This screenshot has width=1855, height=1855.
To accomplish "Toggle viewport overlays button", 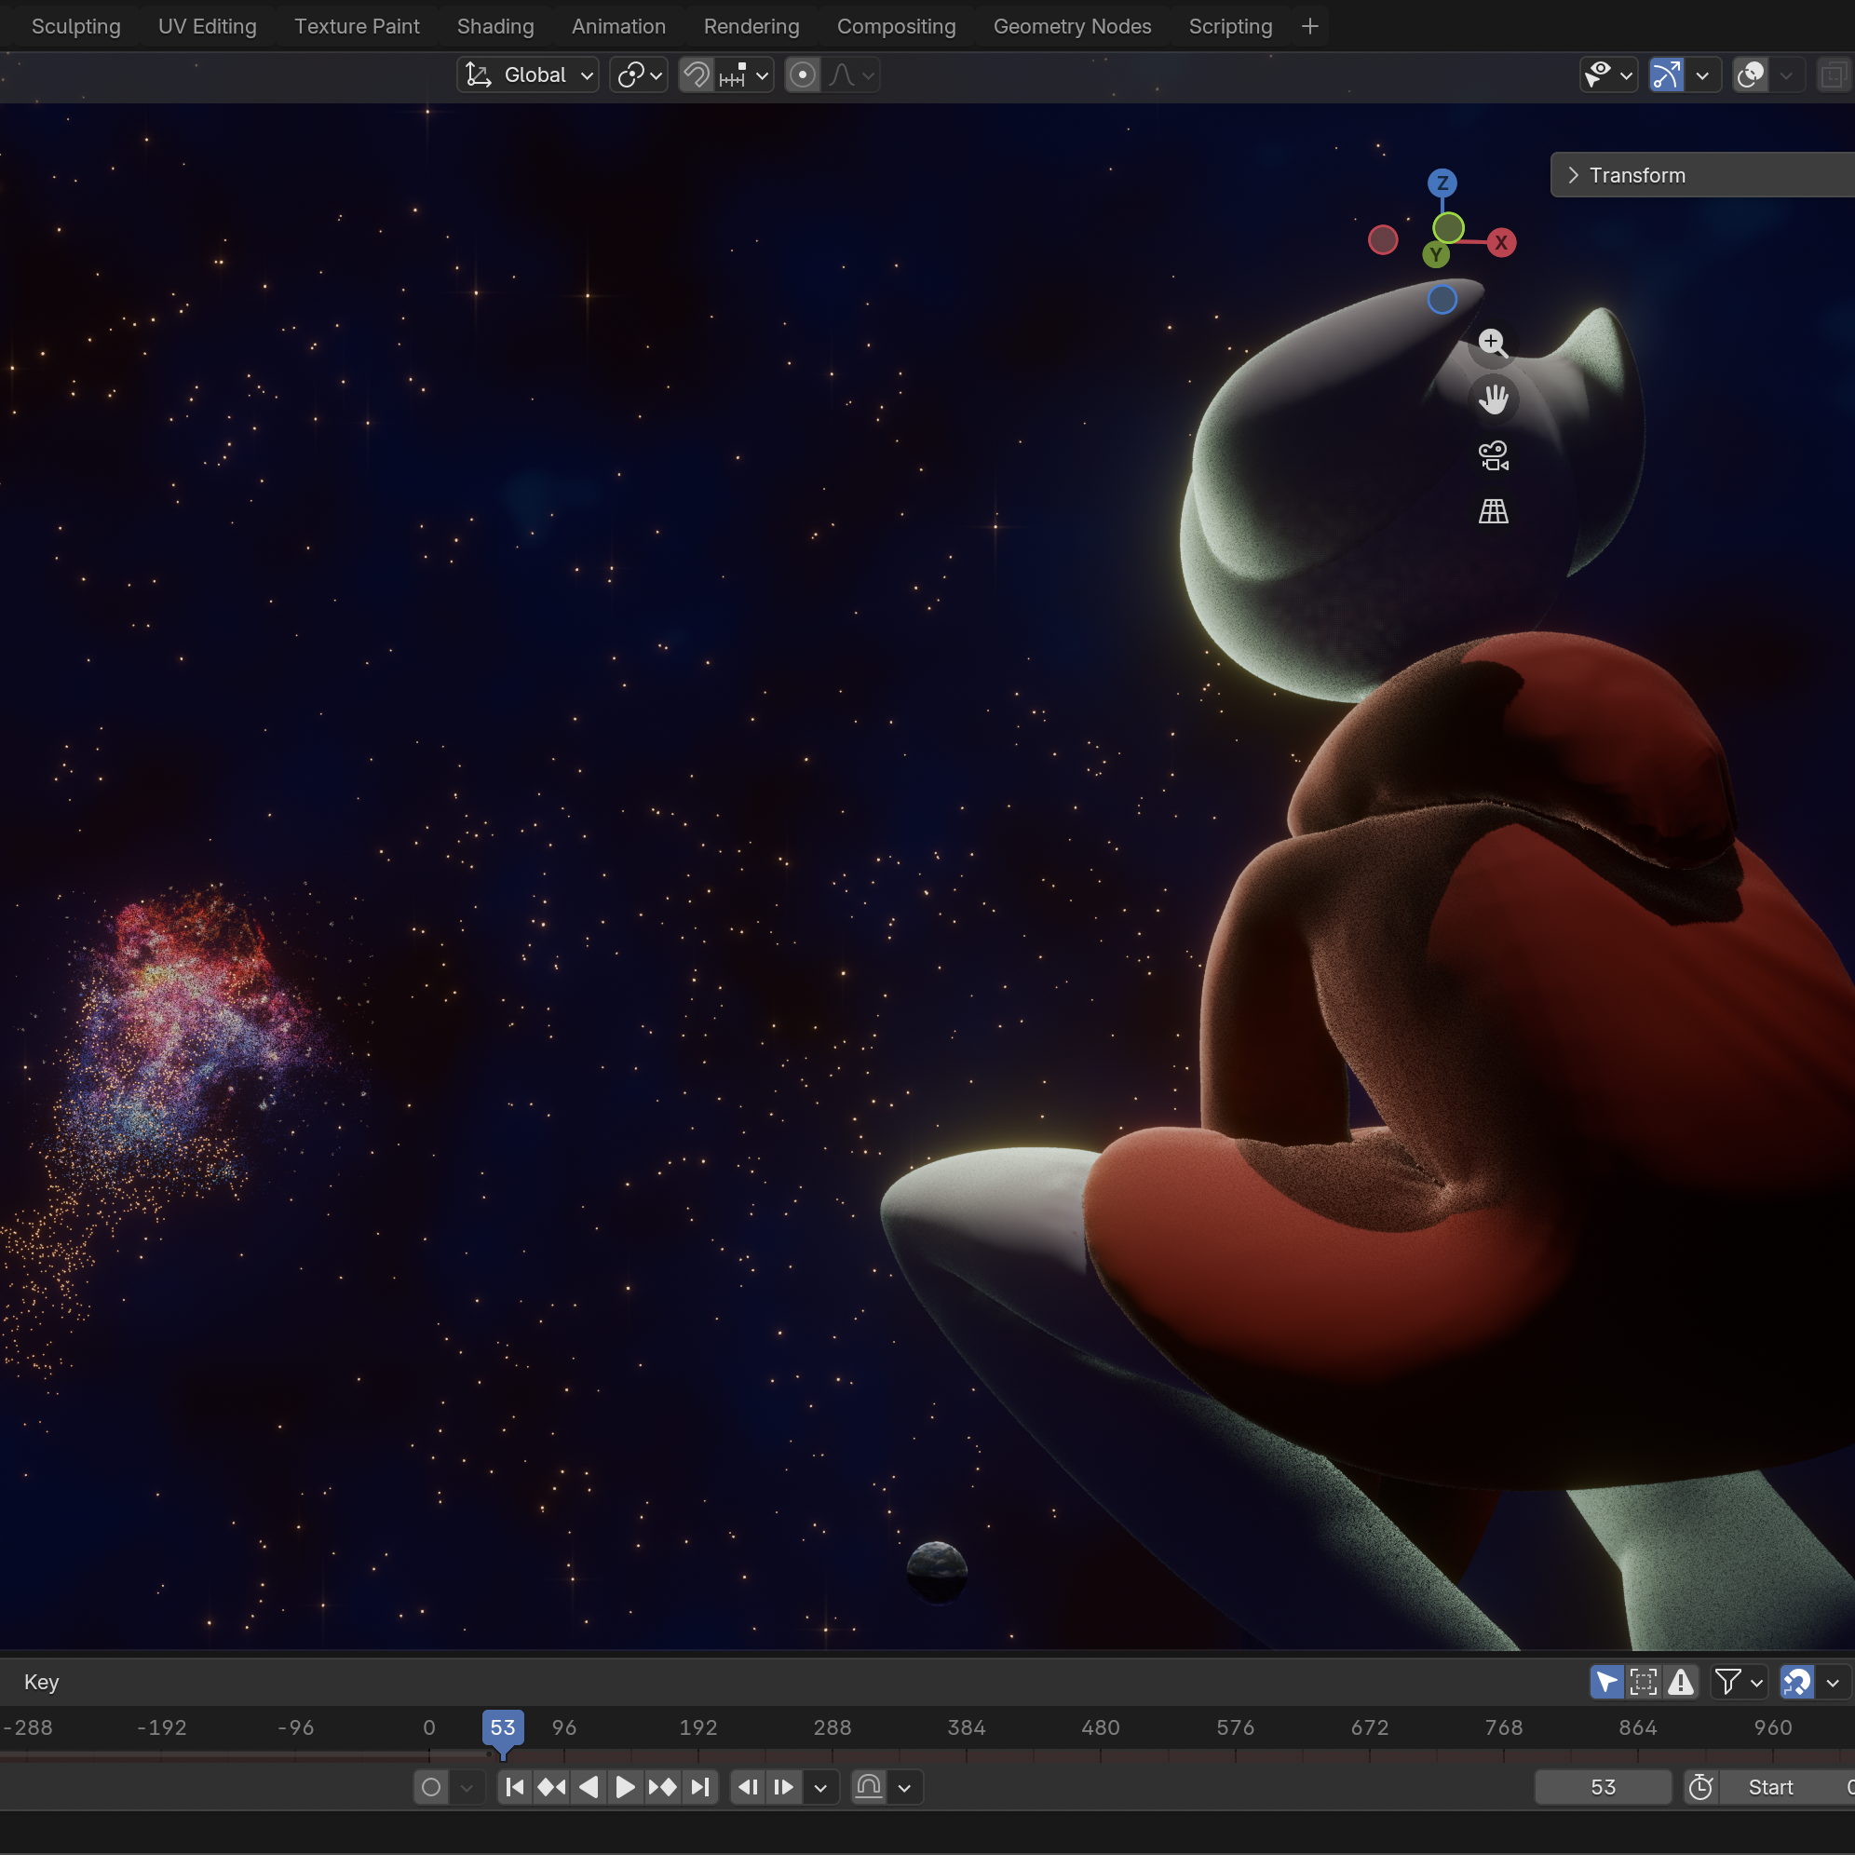I will (1751, 74).
